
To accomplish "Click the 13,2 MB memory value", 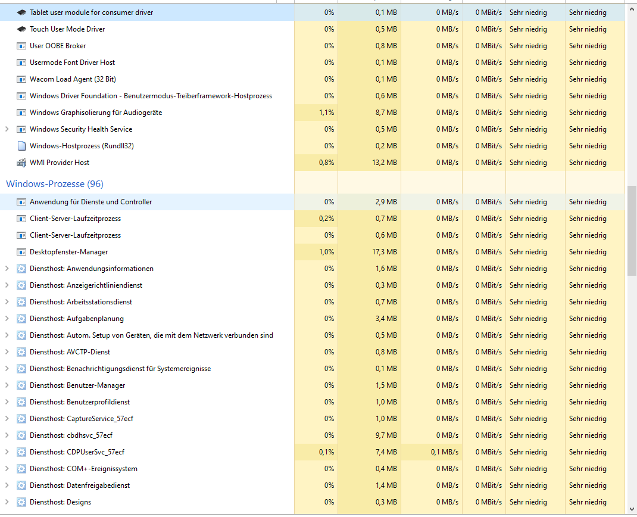I will (385, 163).
